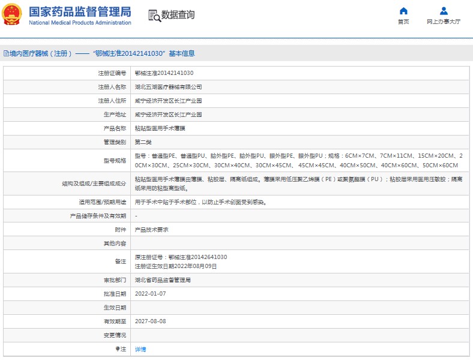
Task: Click the national emblem logo
Action: [x=12, y=14]
